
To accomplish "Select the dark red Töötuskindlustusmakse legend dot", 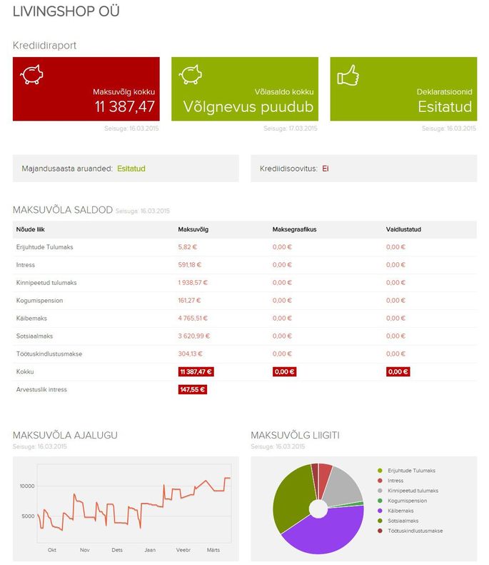I will tap(380, 531).
